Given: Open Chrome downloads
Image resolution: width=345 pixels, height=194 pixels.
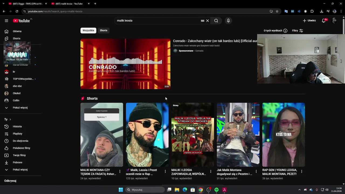Looking at the screenshot, I should coord(322,11).
